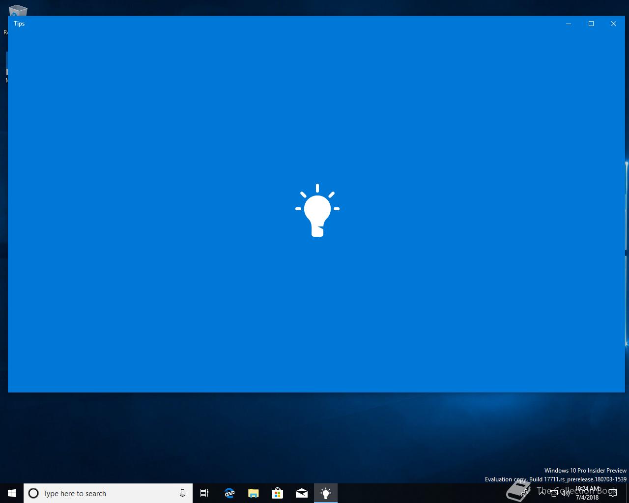Screen dimensions: 629x503
Task: Click the 'Type here to search' box
Action: [x=108, y=493]
